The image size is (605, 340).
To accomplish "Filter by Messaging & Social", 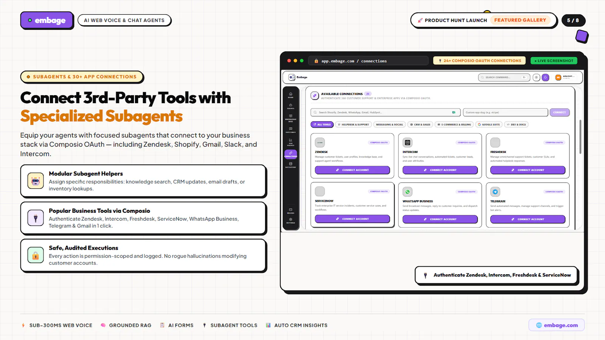I will pyautogui.click(x=389, y=124).
